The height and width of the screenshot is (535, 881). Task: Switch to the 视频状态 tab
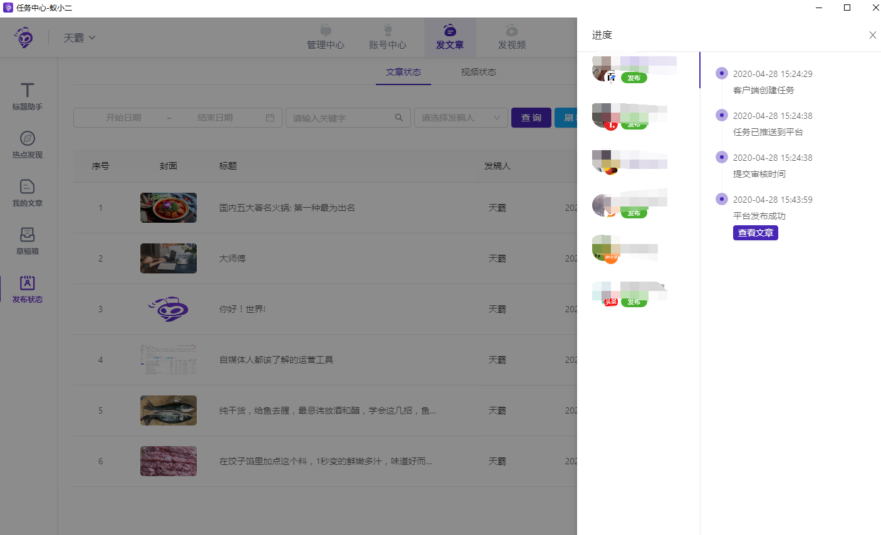478,72
